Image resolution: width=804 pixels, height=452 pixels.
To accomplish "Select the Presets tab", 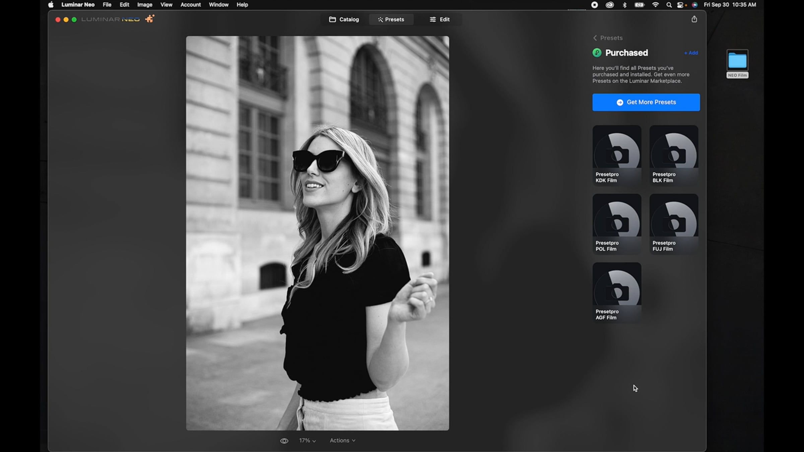I will click(391, 19).
